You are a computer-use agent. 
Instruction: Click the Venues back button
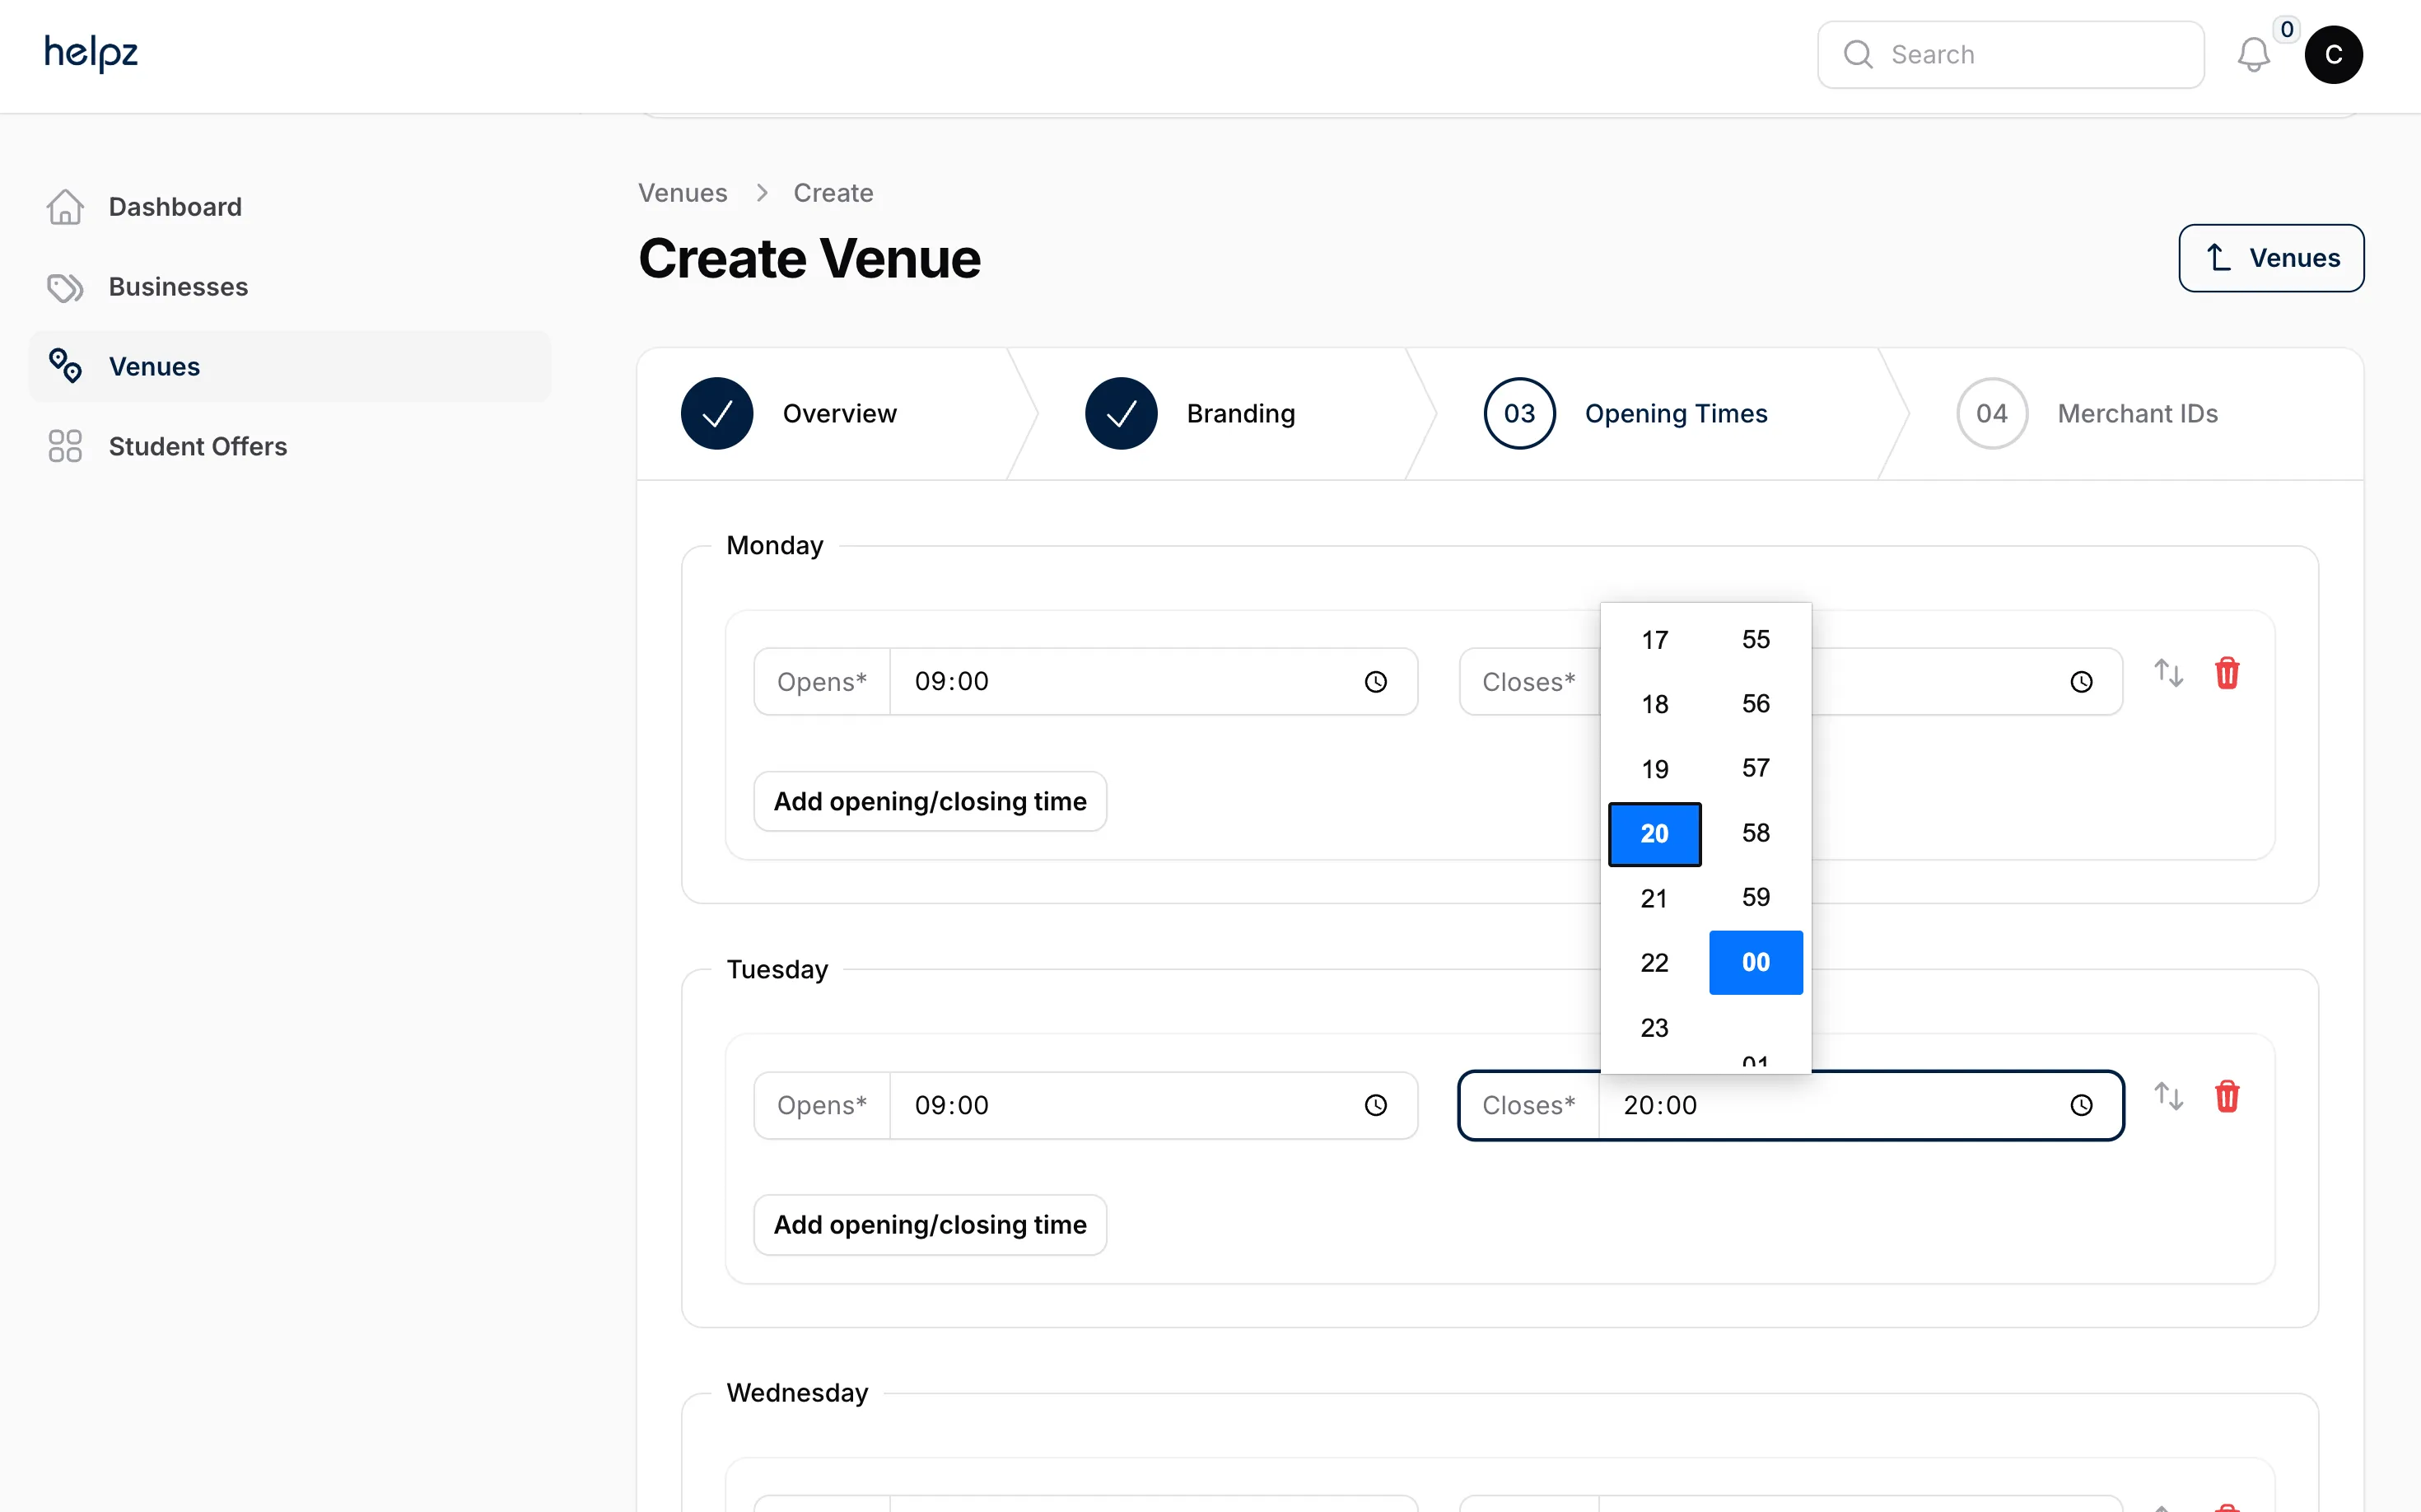tap(2271, 258)
